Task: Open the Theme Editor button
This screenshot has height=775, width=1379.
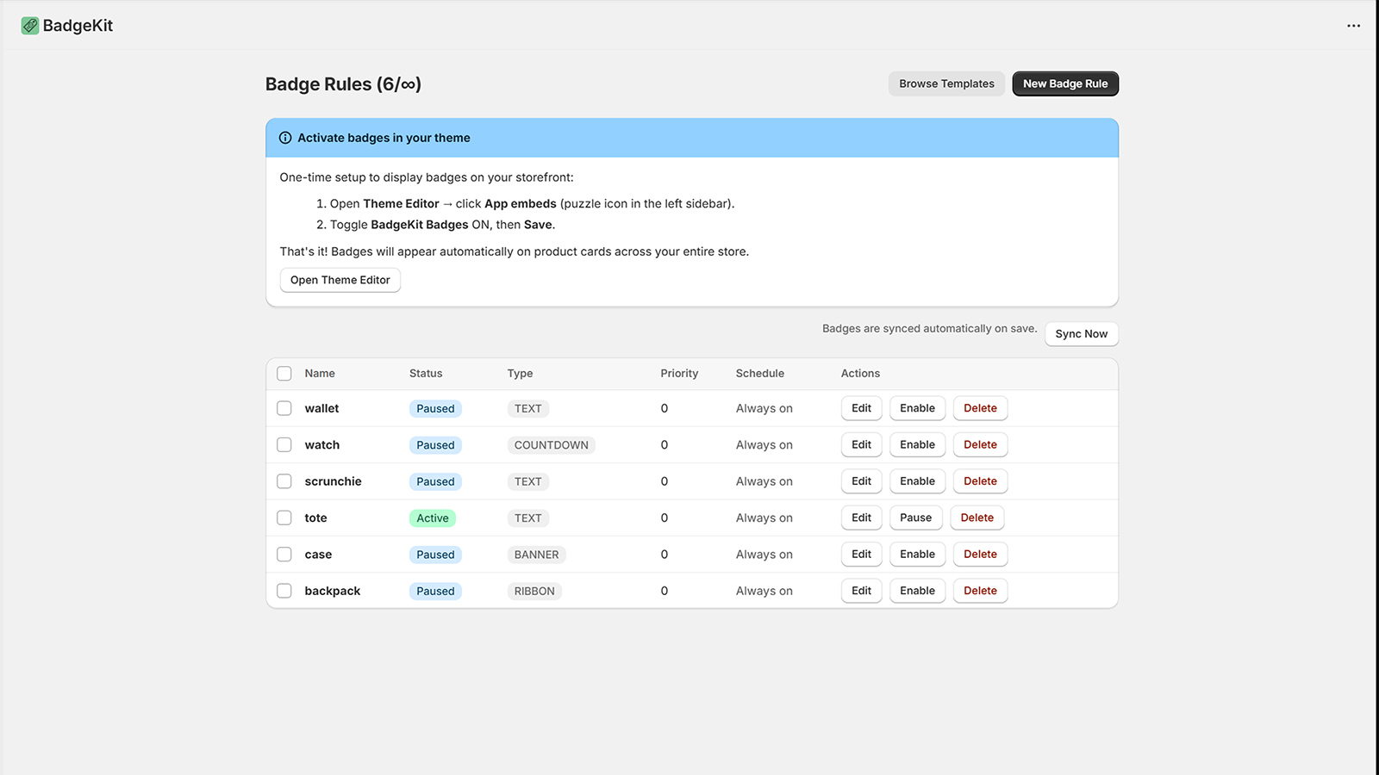Action: coord(340,280)
